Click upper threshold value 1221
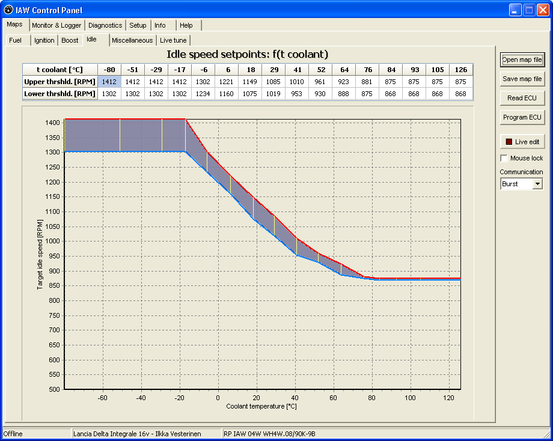Screen dimensions: 553x441 click(x=227, y=82)
